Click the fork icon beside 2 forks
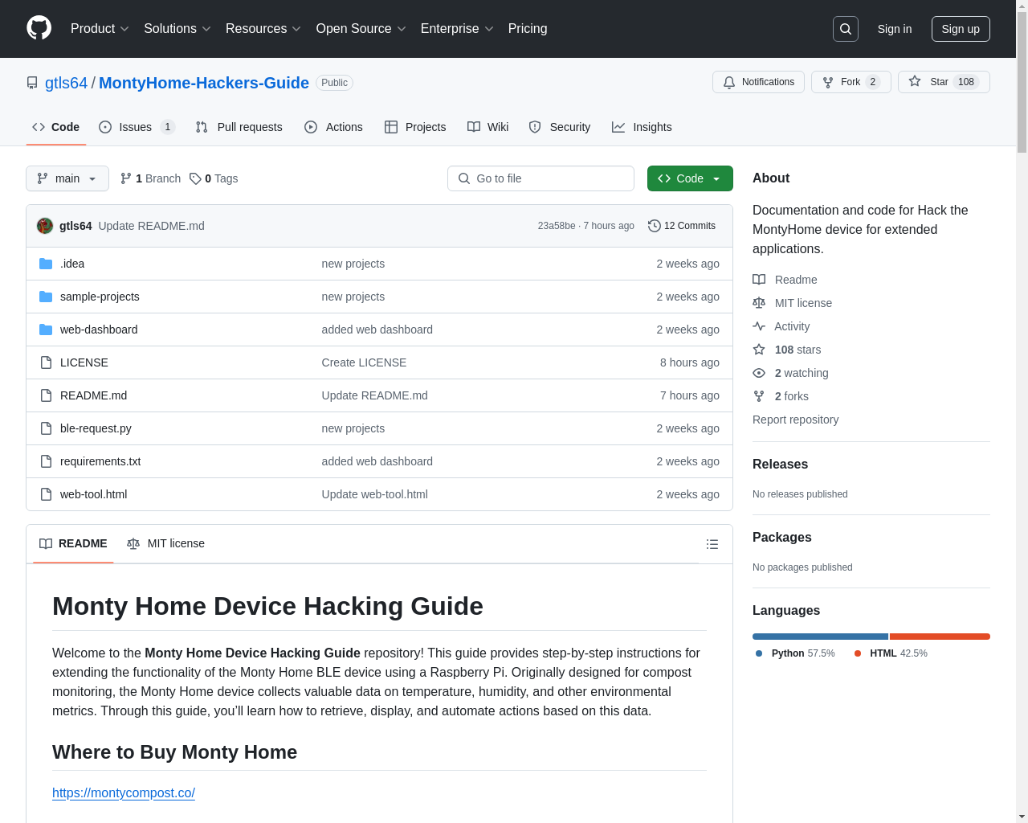 click(759, 396)
